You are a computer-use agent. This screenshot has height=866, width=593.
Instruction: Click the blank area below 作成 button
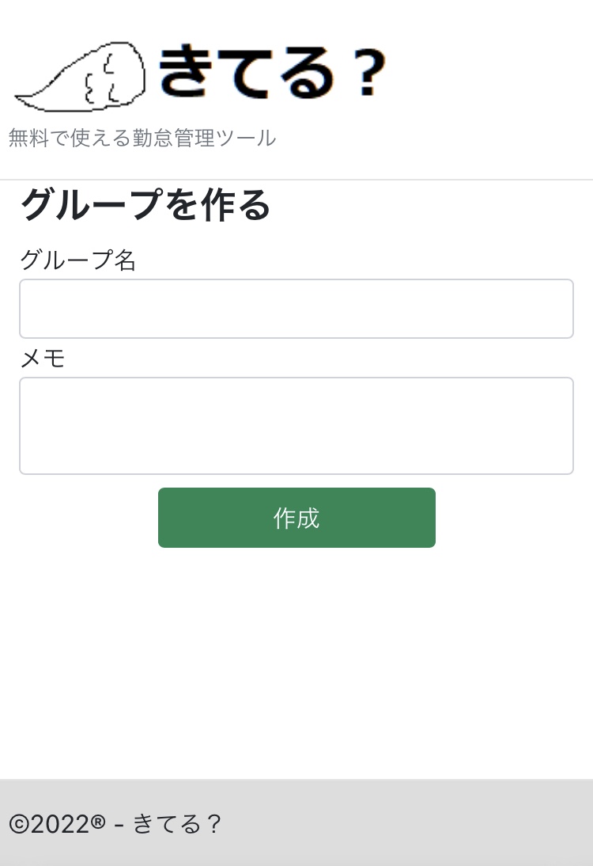296,657
